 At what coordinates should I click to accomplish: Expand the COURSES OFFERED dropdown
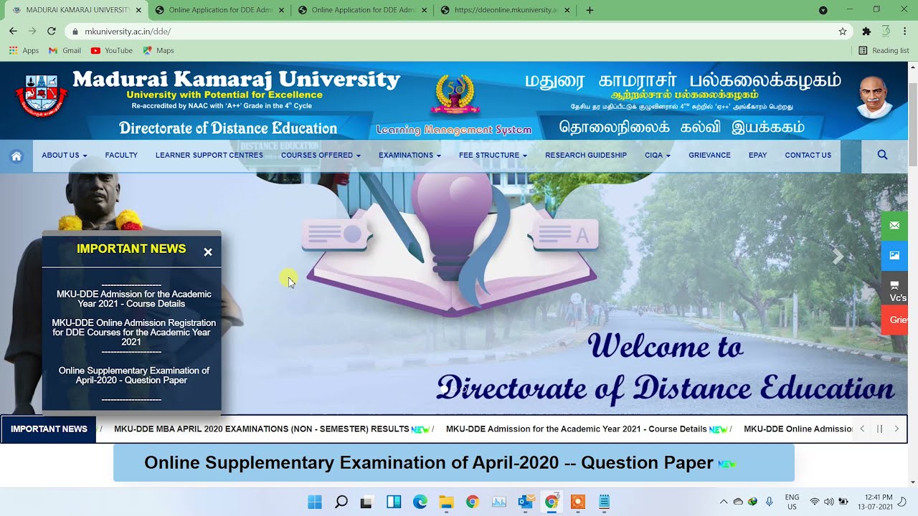(x=321, y=156)
